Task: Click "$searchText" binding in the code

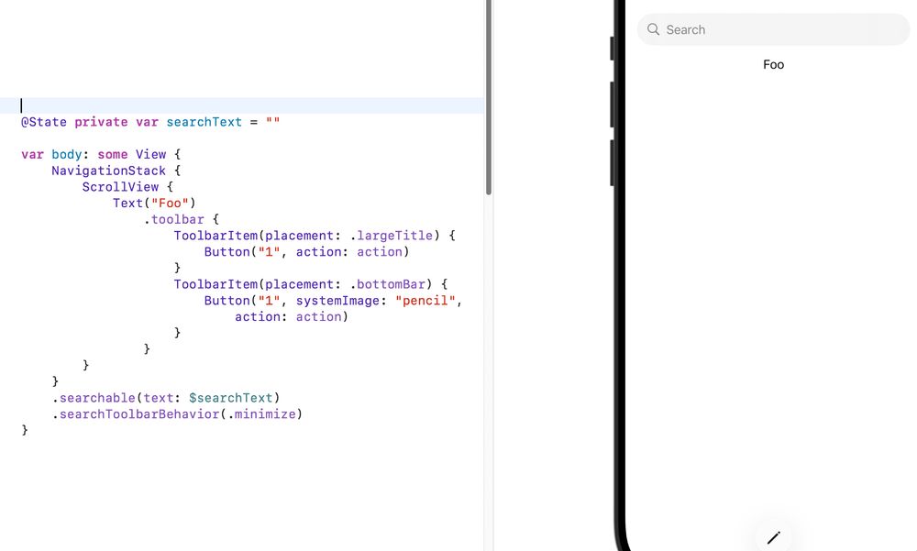Action: click(x=230, y=398)
